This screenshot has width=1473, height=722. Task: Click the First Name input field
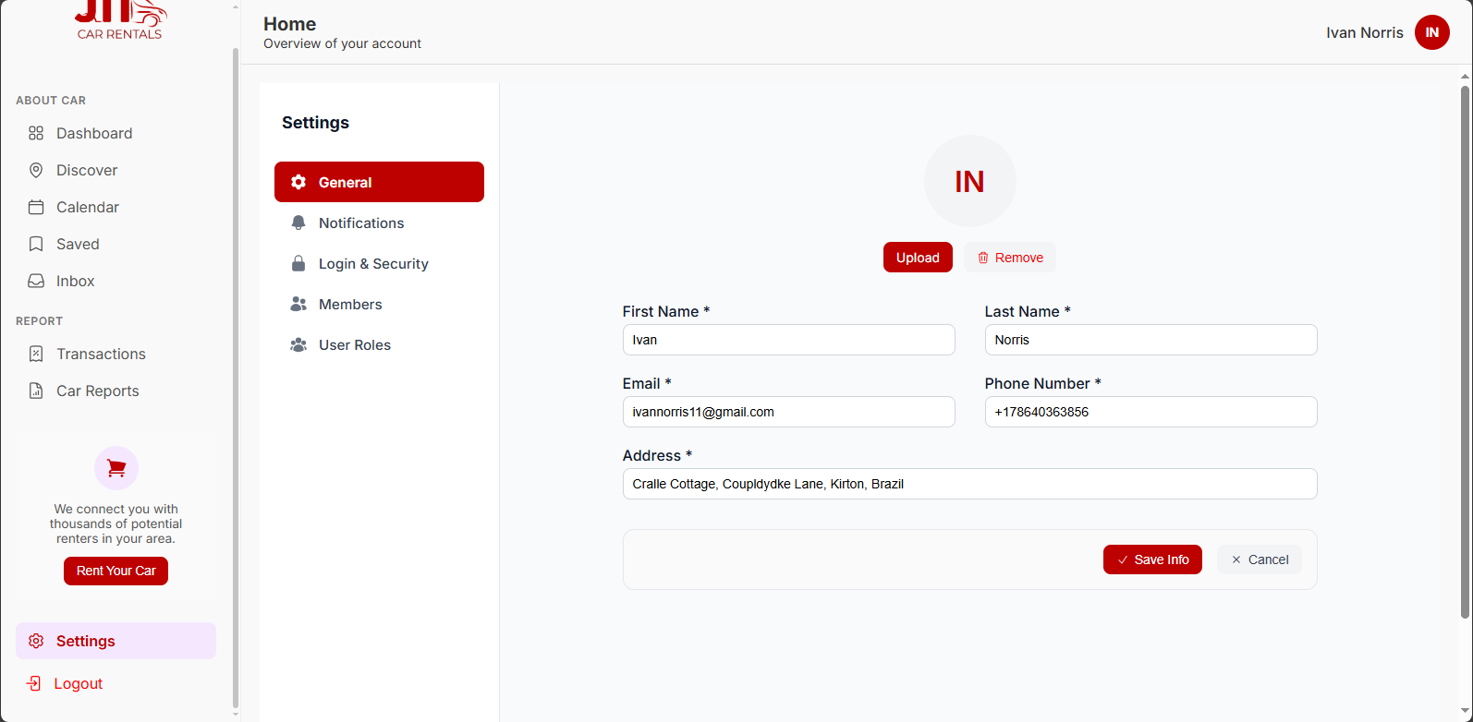788,340
